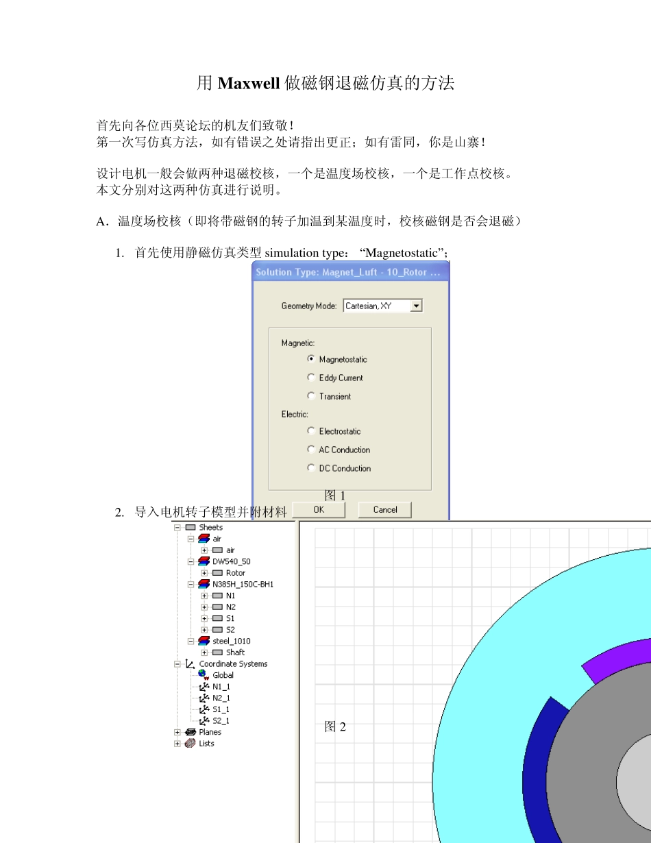The width and height of the screenshot is (651, 843).
Task: Select the Eddy Current solution type
Action: click(311, 378)
